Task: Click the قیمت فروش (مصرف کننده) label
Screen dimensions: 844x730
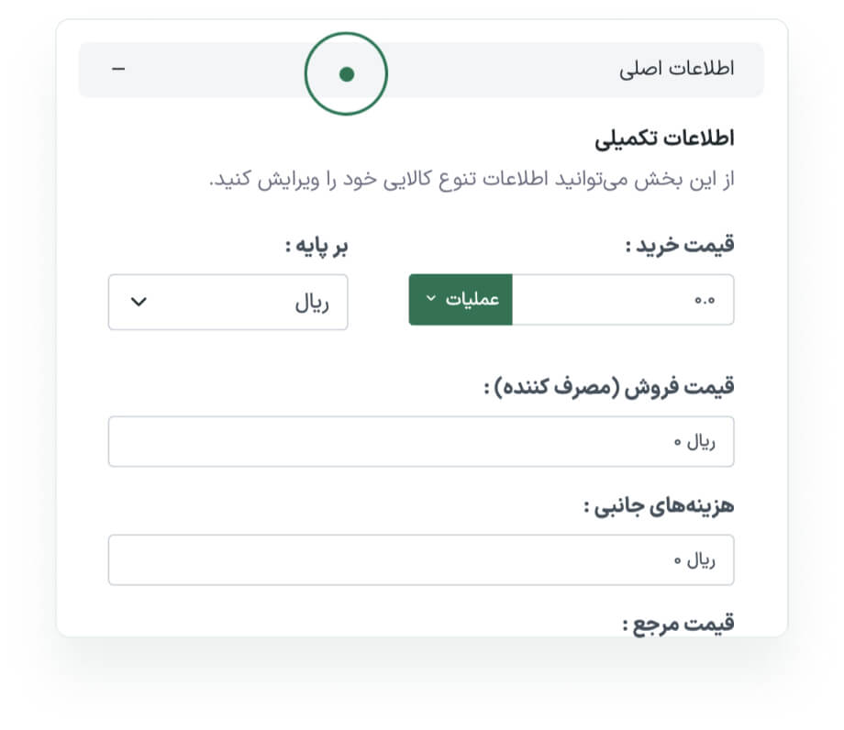Action: click(x=608, y=388)
